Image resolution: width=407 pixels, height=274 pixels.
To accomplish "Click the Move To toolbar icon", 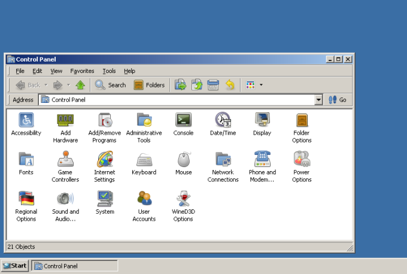I will 180,85.
